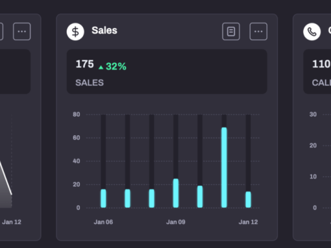This screenshot has width=331, height=248.
Task: Click the Jan 09 axis label
Action: click(x=176, y=222)
